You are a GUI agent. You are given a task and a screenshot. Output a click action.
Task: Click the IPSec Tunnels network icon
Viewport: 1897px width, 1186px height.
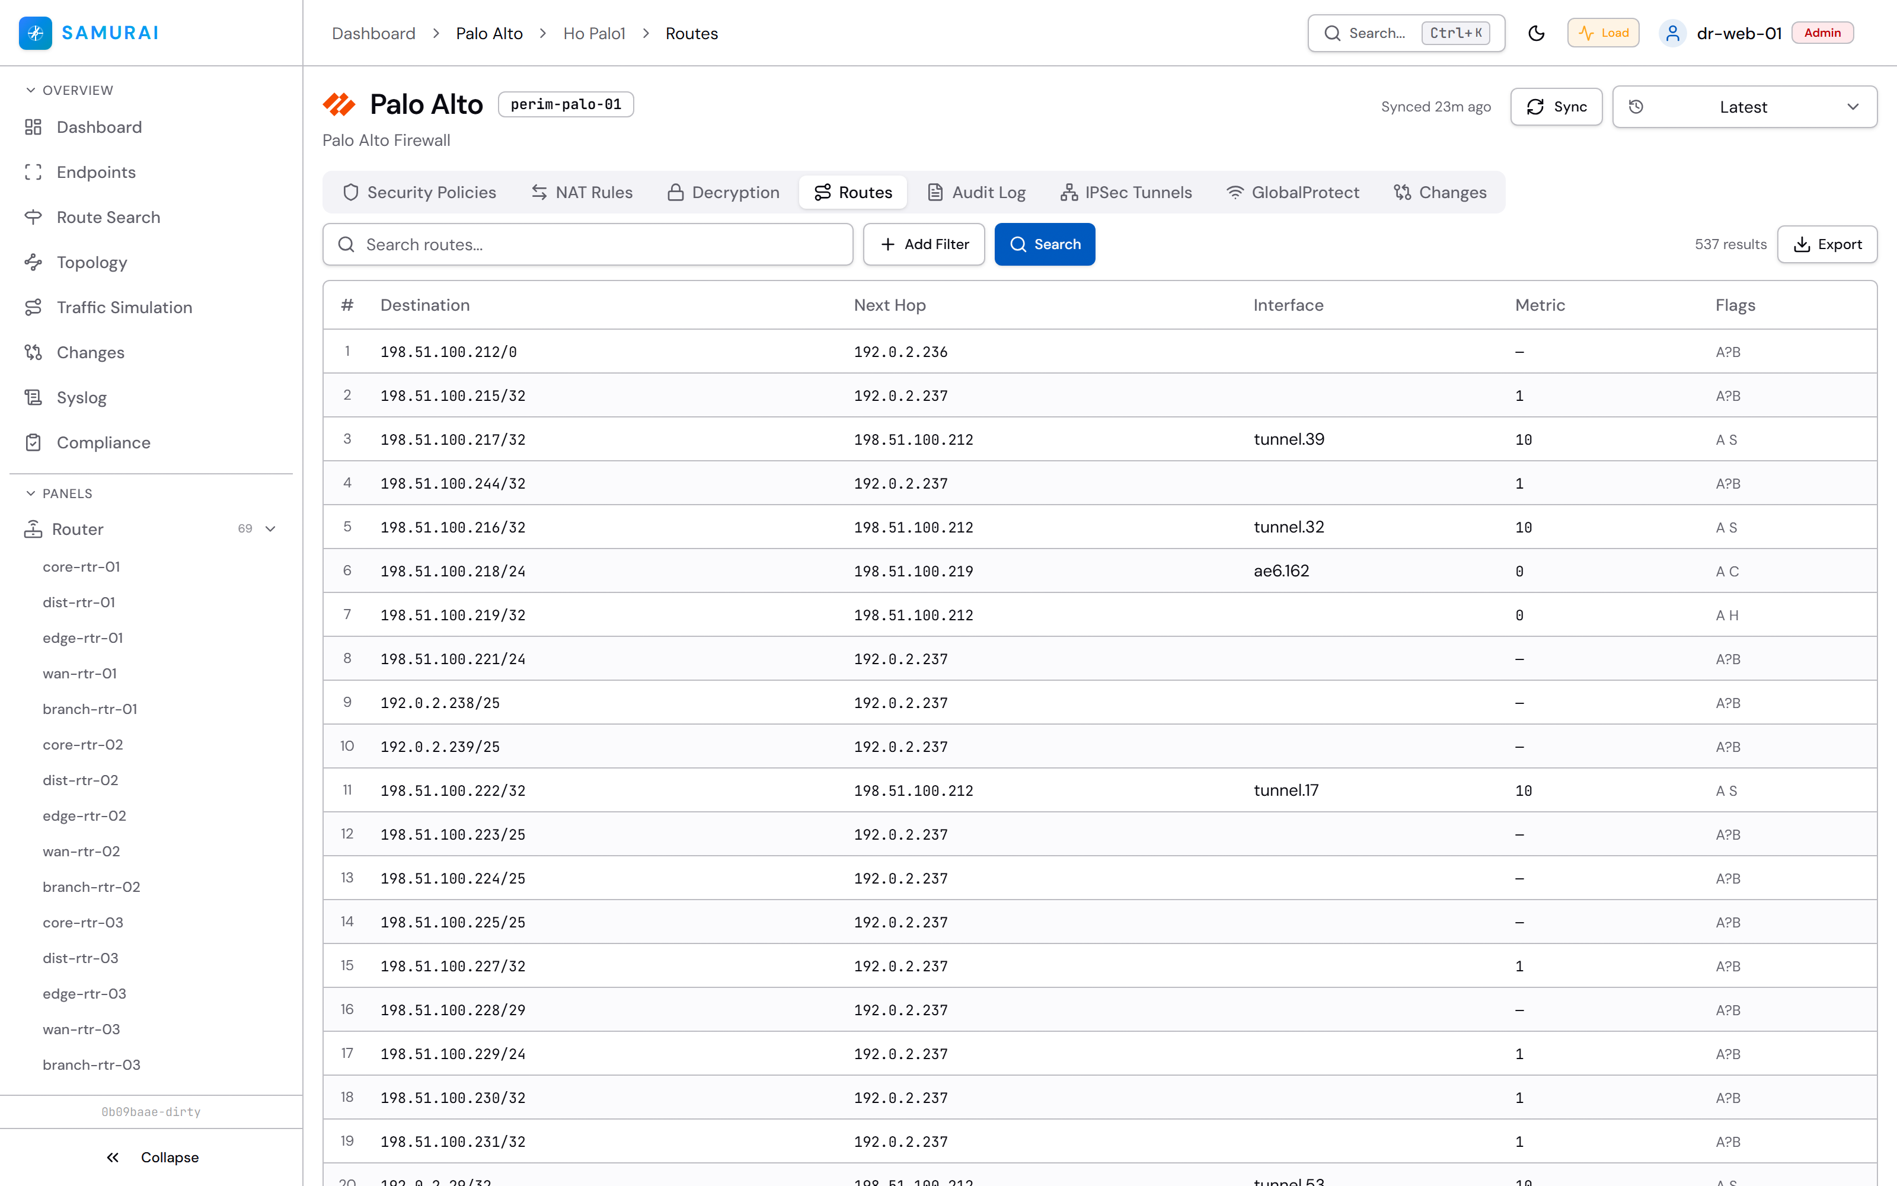tap(1069, 193)
